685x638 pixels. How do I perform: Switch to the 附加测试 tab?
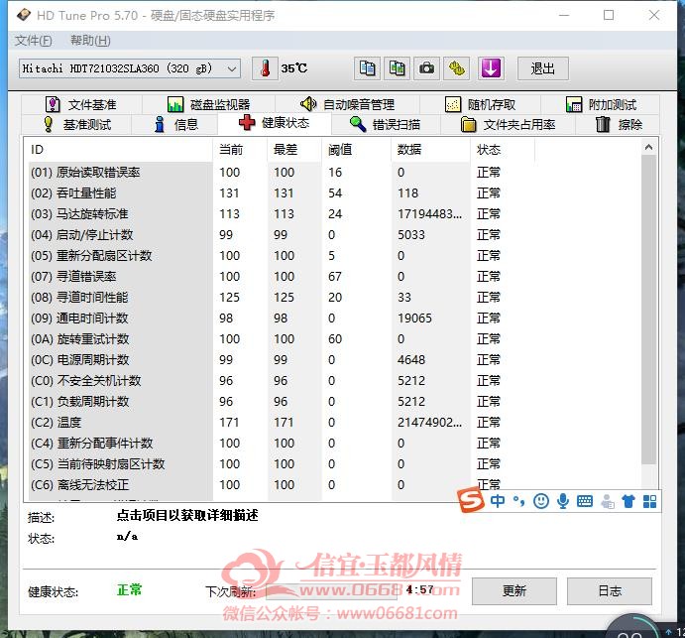click(601, 104)
